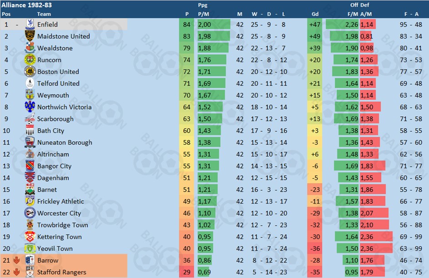Screen dimensions: 429x278
Task: Click the Stafford Rangers relegation arrow
Action: coord(17,272)
